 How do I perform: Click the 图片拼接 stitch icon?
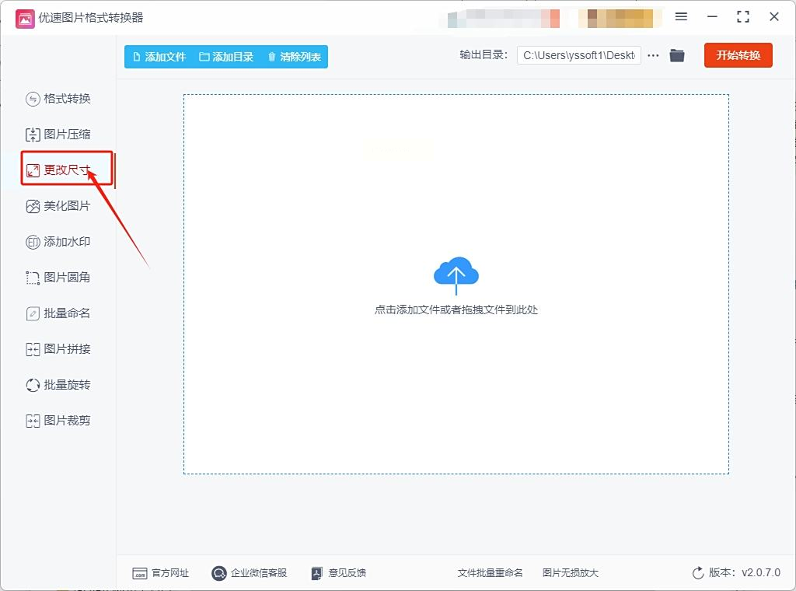pos(33,349)
